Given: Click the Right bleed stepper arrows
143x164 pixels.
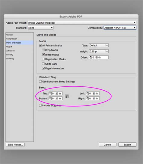Looking at the screenshot, I should click(x=87, y=99).
